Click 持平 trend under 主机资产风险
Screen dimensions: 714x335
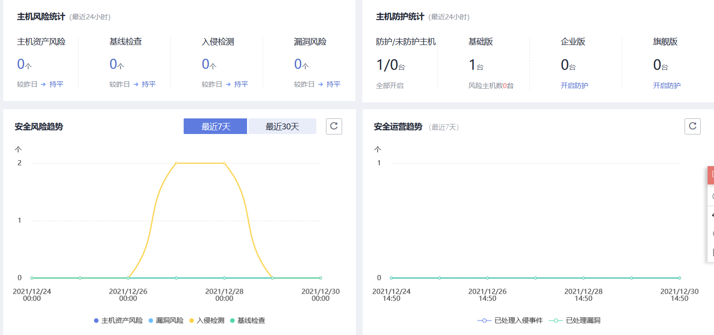56,84
